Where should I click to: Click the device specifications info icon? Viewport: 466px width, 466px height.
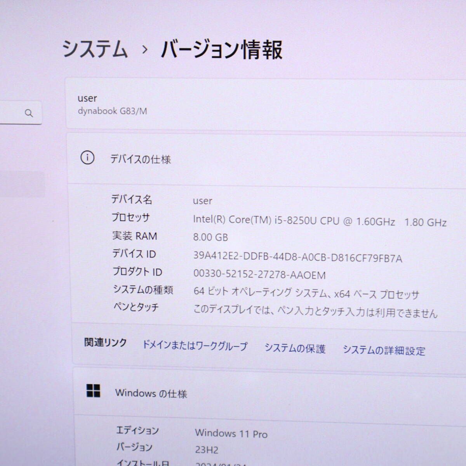point(87,158)
